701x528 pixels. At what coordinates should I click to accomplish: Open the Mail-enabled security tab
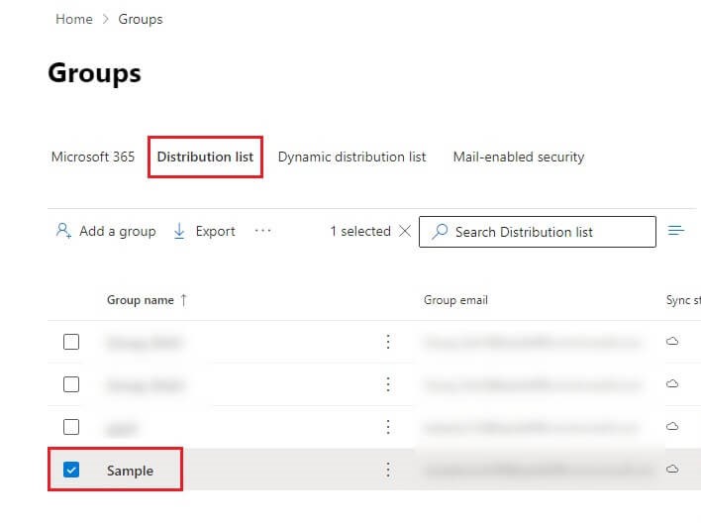tap(518, 157)
